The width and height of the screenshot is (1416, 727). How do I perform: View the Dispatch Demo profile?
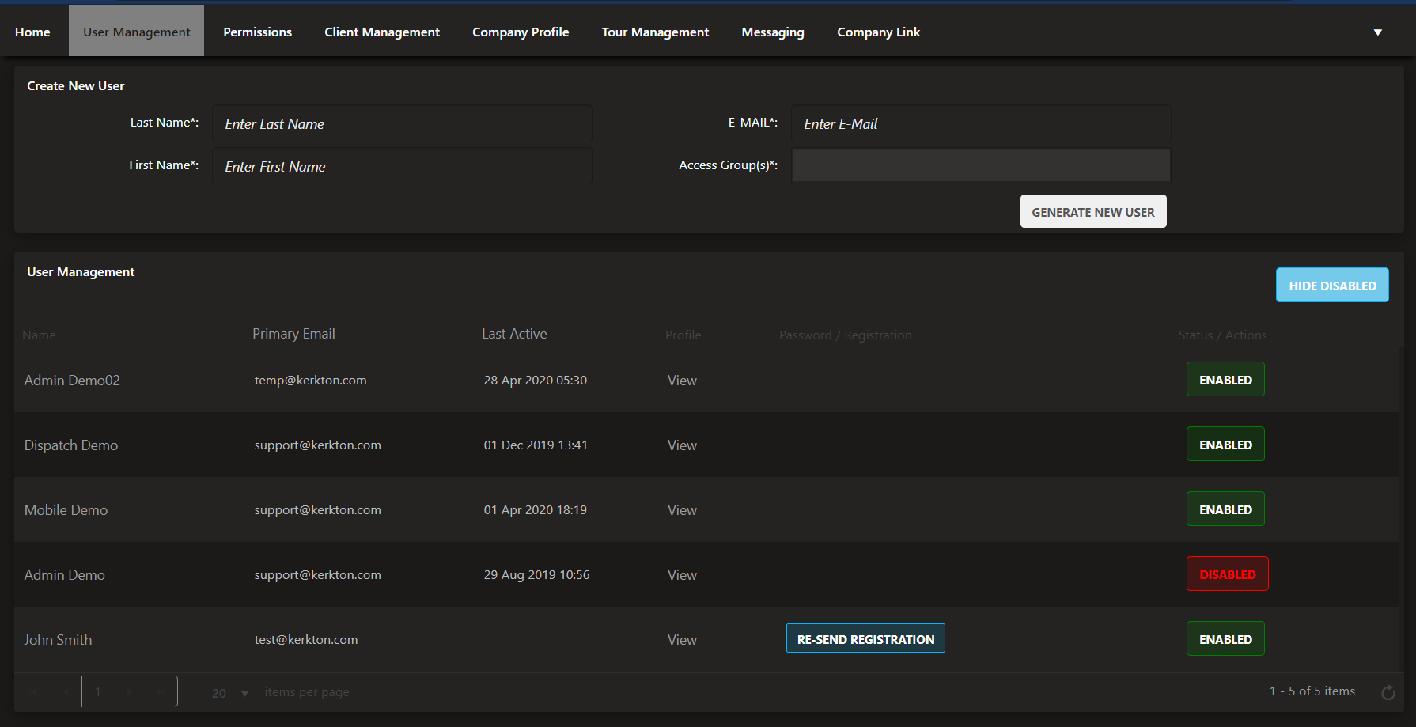[x=682, y=445]
